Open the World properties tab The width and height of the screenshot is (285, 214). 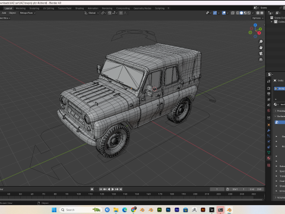pos(269,111)
